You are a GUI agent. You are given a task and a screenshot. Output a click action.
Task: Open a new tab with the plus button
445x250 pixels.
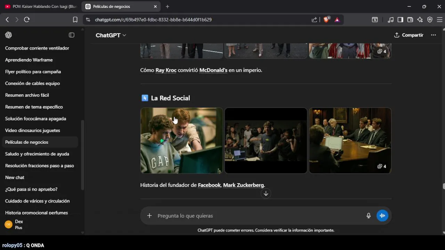tap(168, 7)
